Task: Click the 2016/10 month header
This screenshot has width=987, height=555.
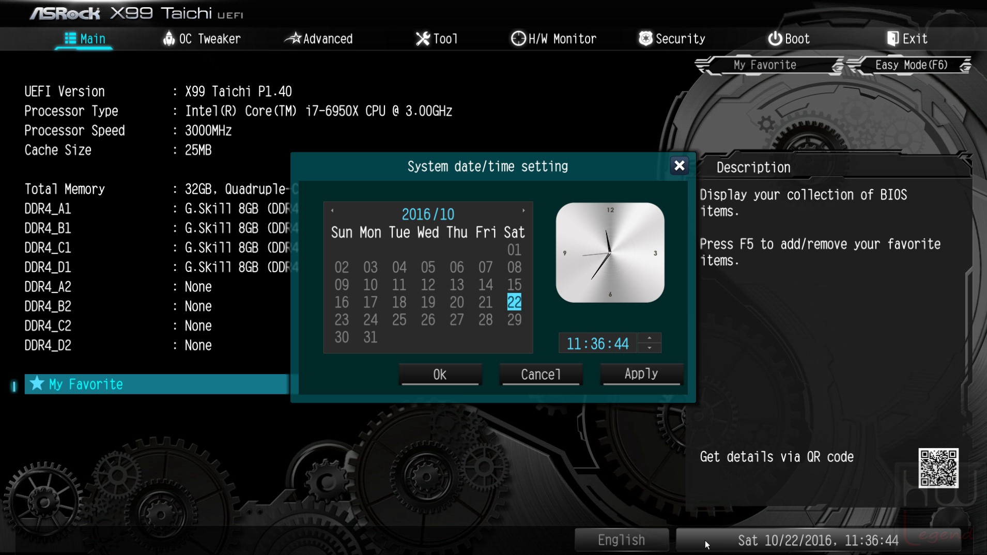Action: click(x=428, y=214)
